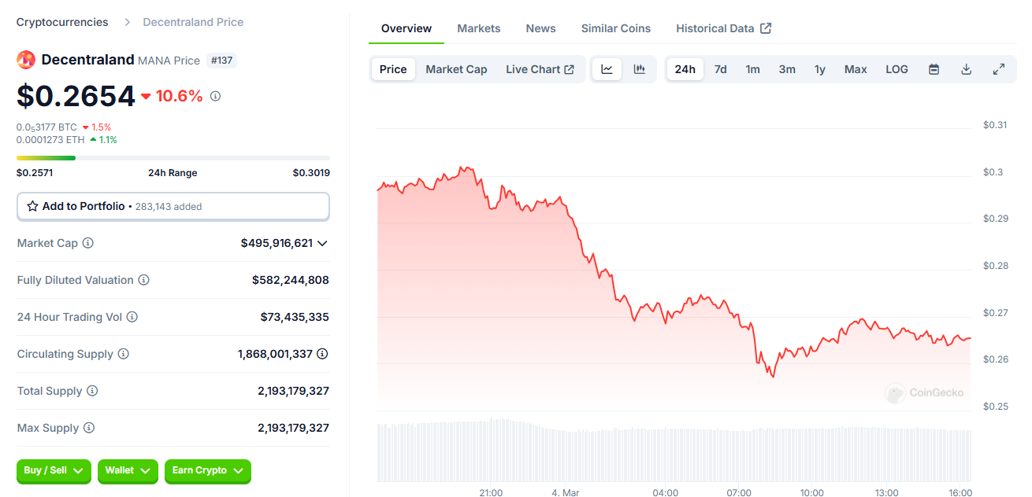Screen dimensions: 1032x497
Task: Expand chart to fullscreen
Action: [x=998, y=69]
